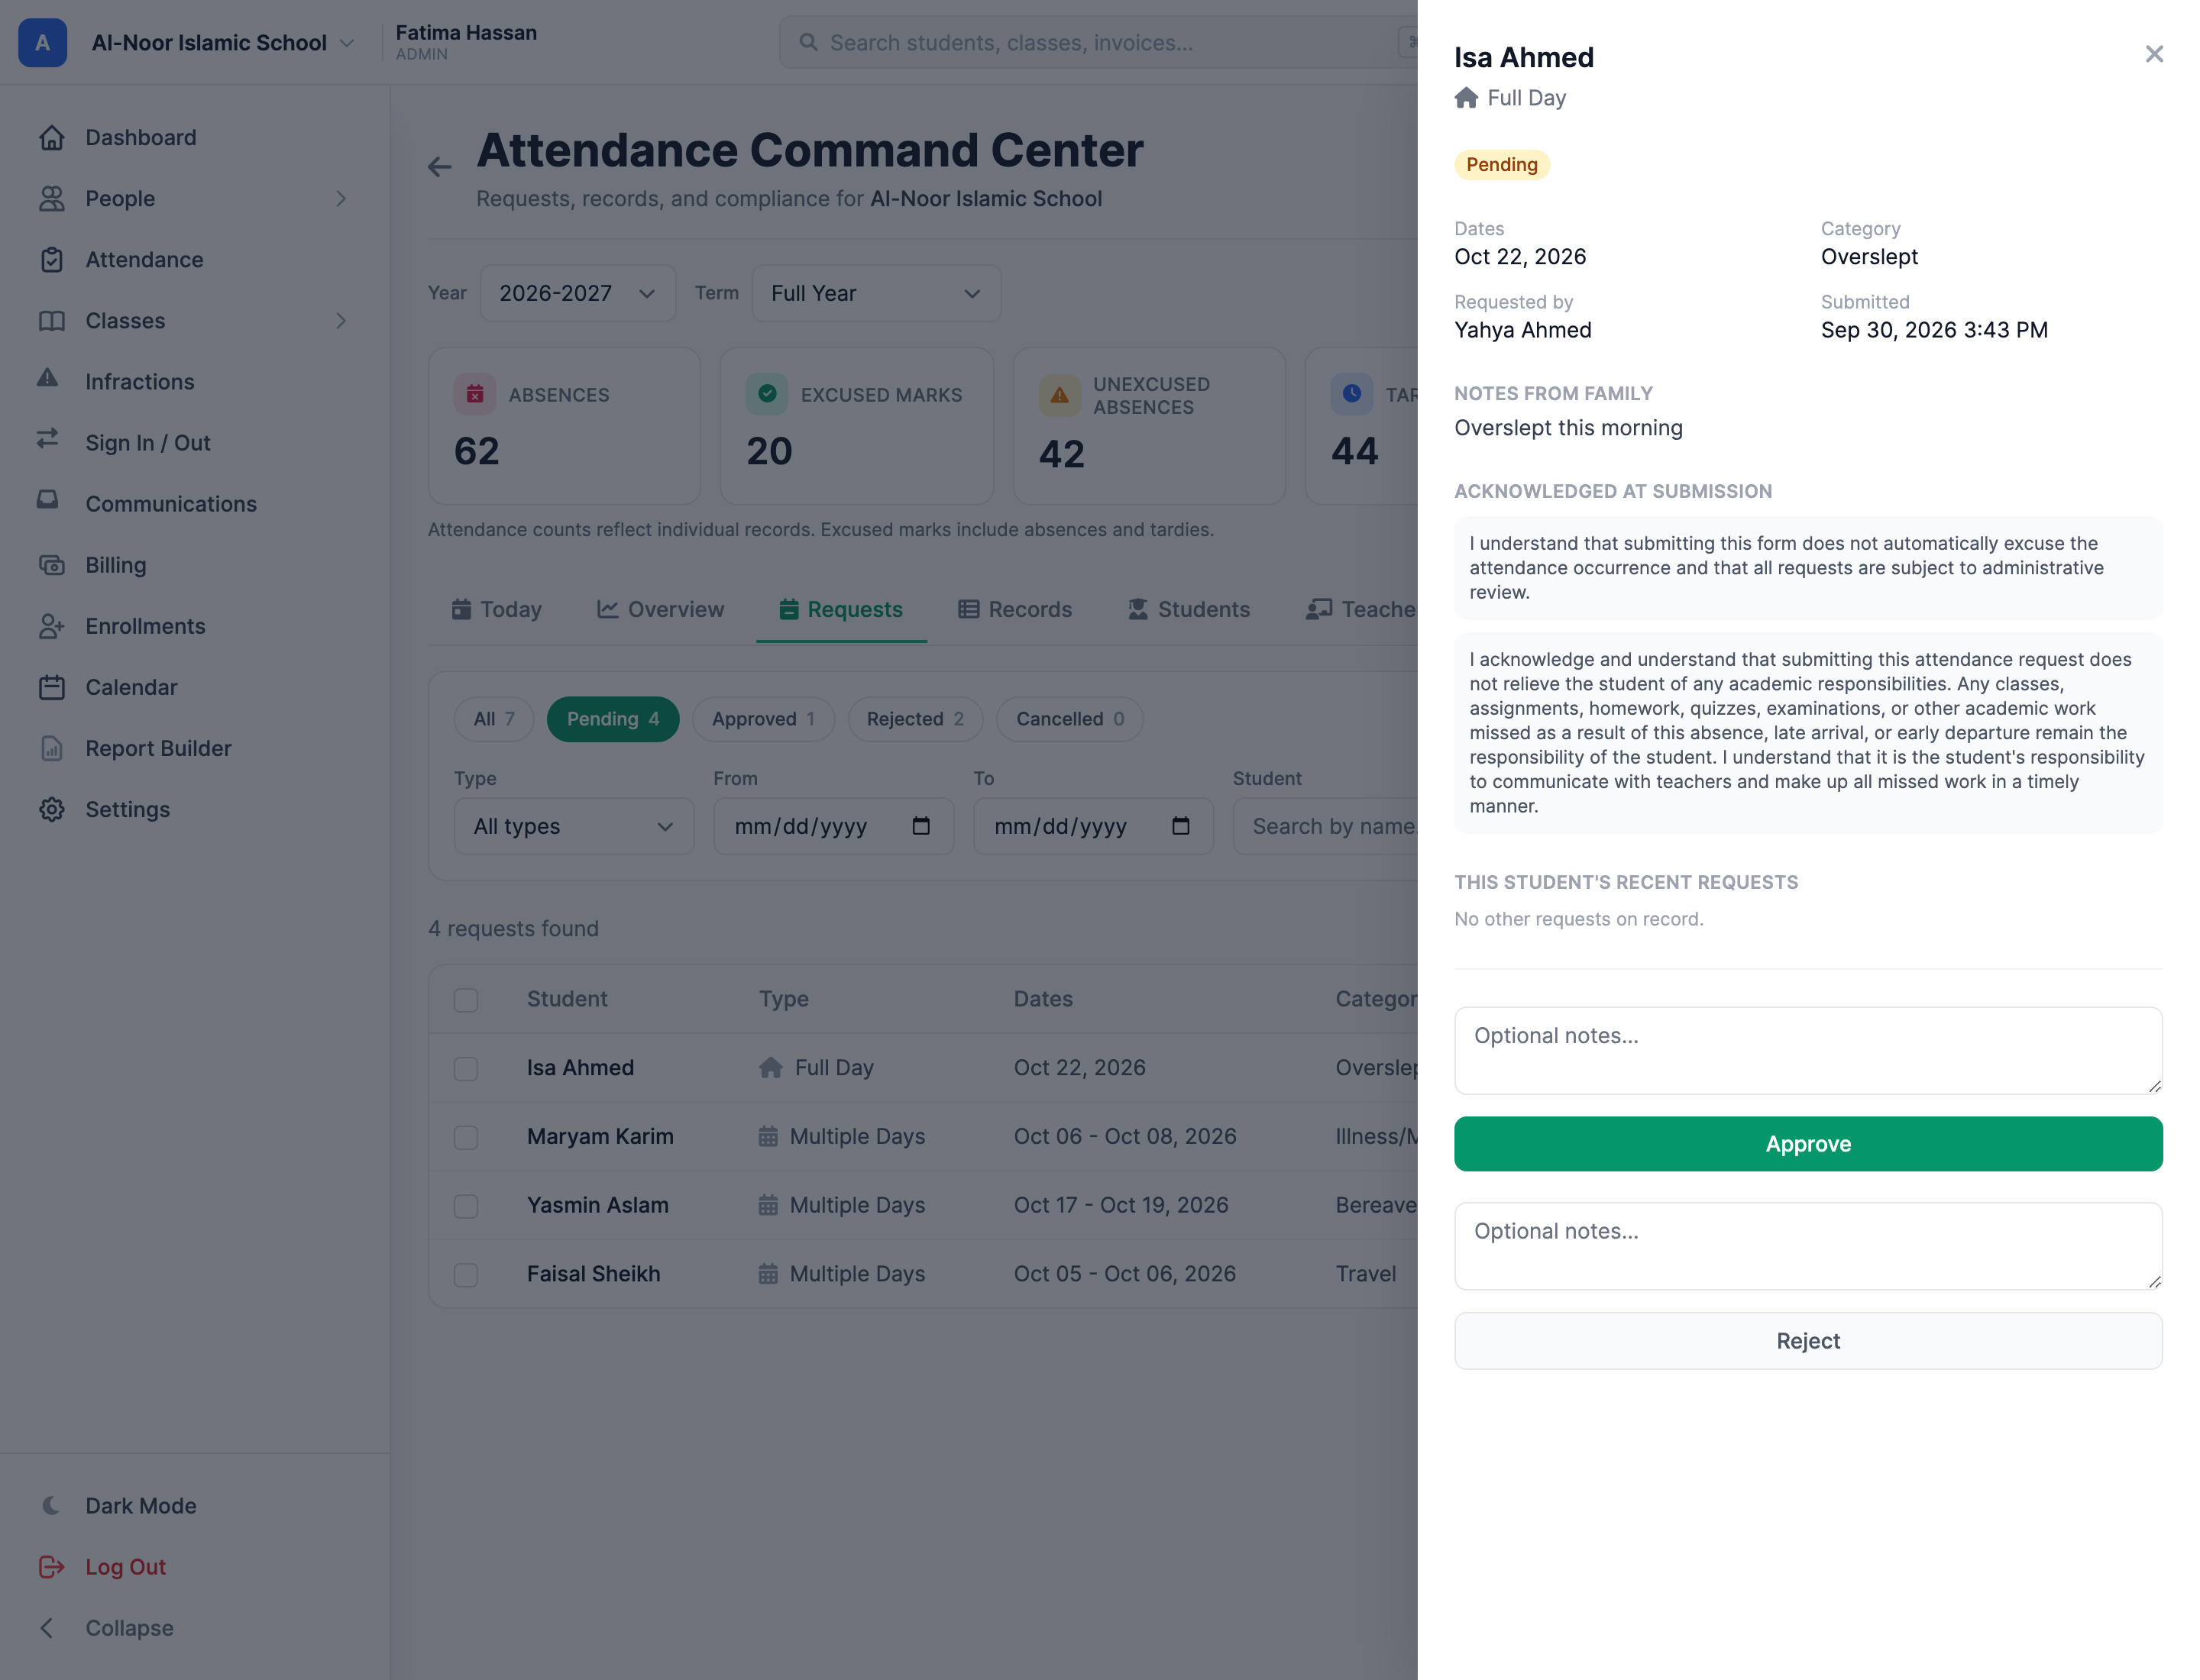Check the Isa Ahmed row checkbox

point(466,1069)
